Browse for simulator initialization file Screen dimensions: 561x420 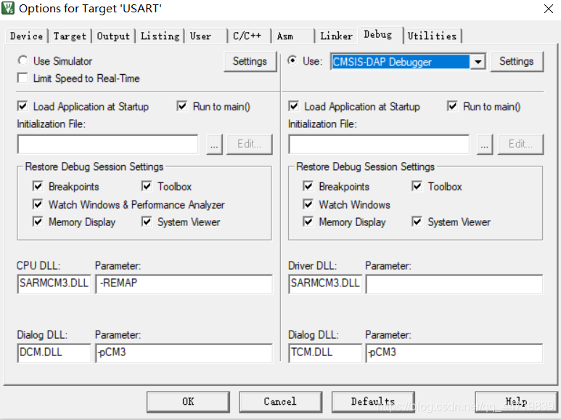pos(214,145)
